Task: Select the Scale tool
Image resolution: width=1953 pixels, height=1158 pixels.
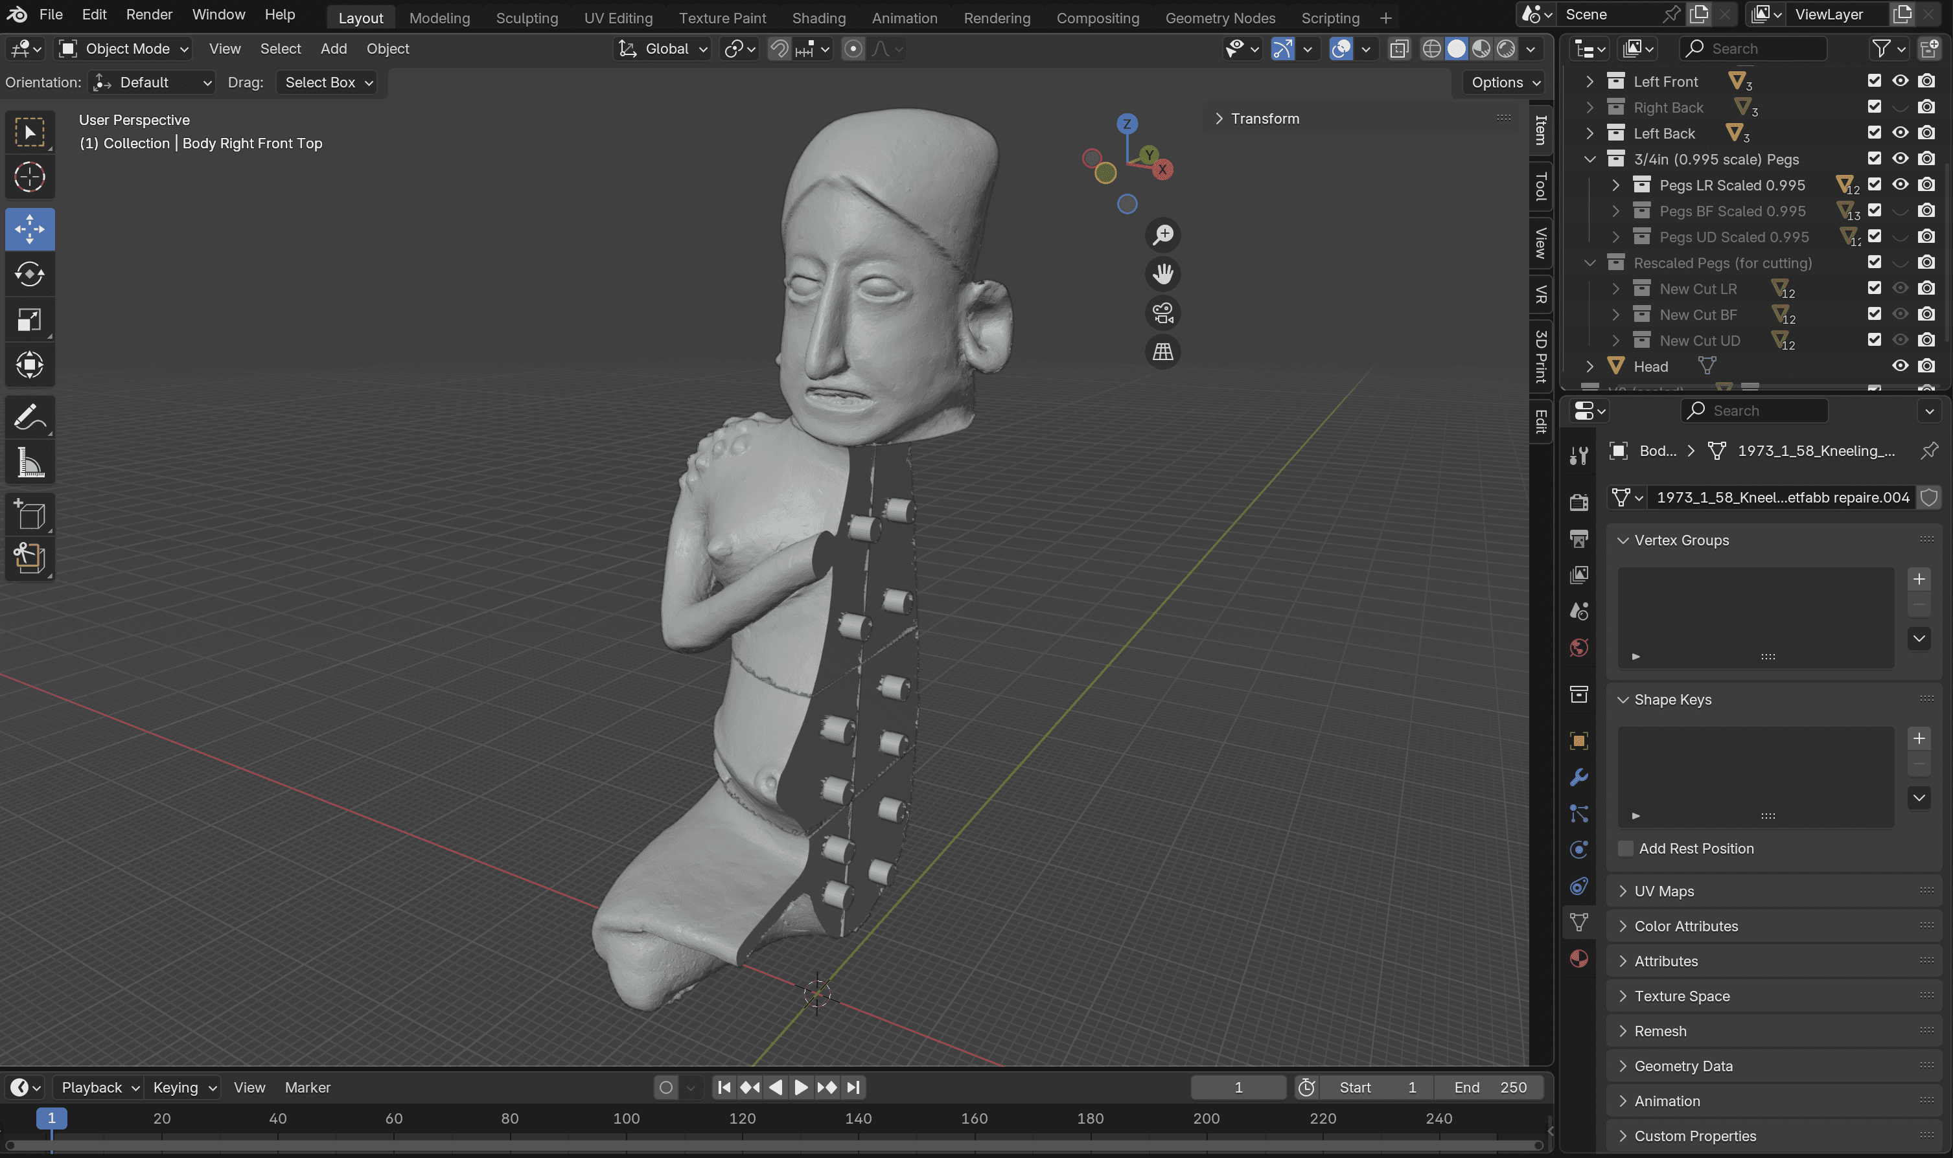Action: pyautogui.click(x=29, y=320)
